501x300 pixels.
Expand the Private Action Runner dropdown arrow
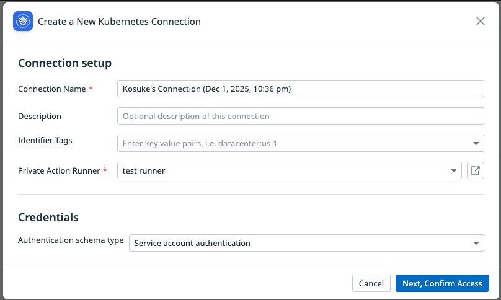tap(453, 170)
